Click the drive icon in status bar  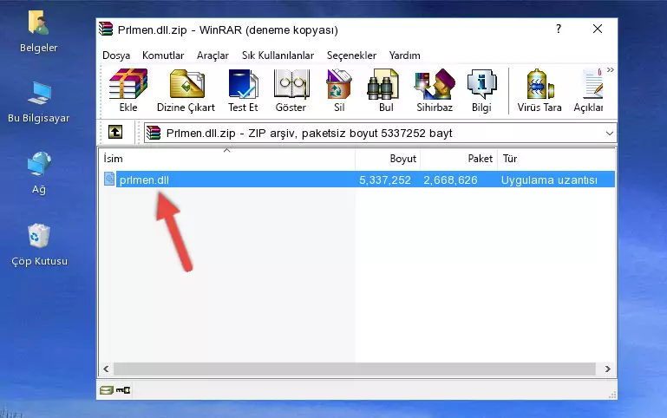point(107,389)
